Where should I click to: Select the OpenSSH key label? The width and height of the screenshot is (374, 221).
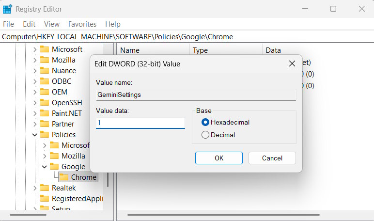click(x=67, y=103)
